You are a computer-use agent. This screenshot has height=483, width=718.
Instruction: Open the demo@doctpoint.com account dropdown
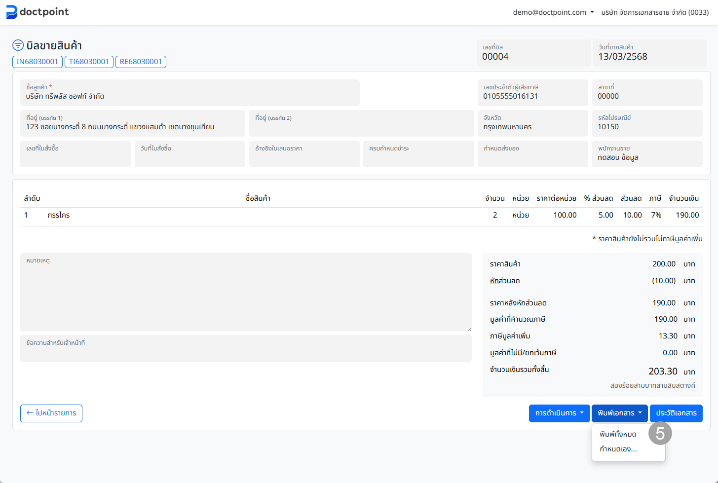[x=553, y=12]
